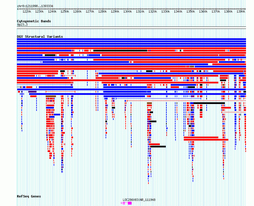Select the 1300k ruler tick label

[x=128, y=11]
